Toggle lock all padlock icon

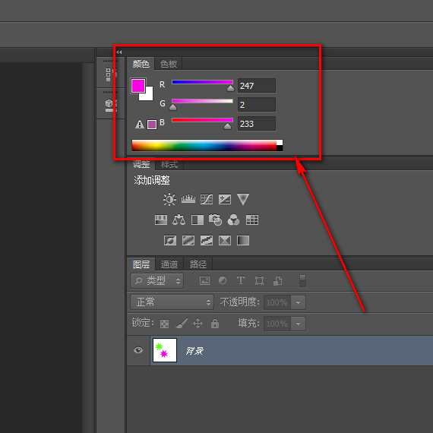(x=215, y=323)
